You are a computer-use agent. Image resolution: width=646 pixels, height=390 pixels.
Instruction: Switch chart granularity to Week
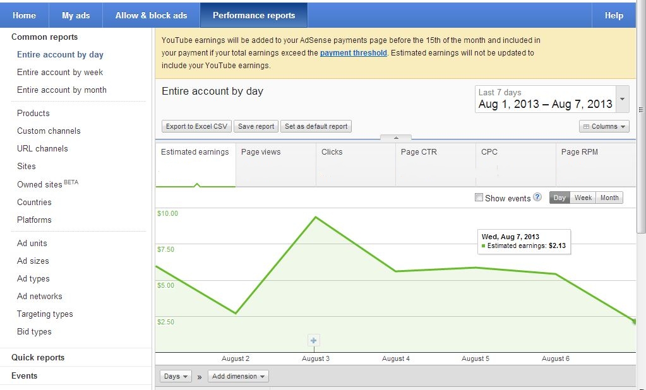[583, 198]
